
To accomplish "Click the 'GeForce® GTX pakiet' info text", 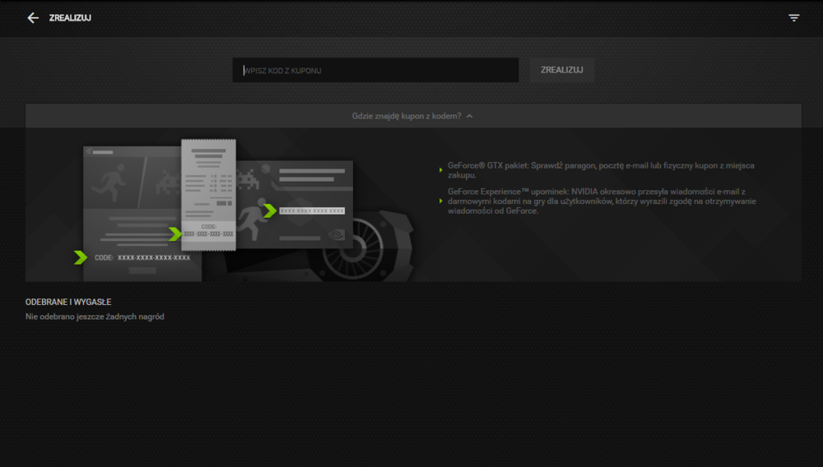I will pos(601,170).
